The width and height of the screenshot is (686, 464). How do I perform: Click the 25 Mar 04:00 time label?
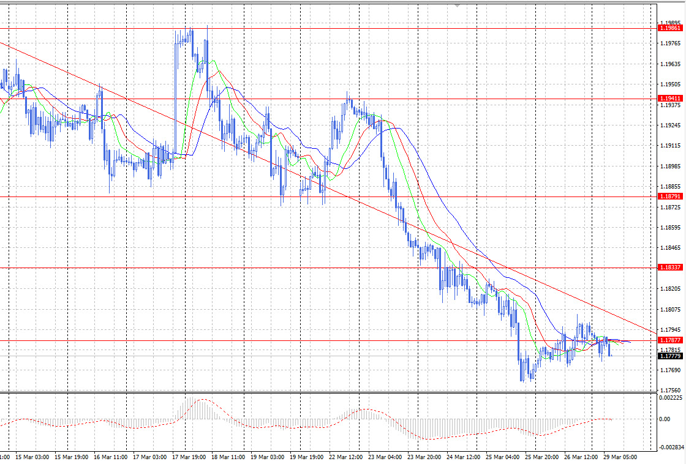pyautogui.click(x=502, y=457)
